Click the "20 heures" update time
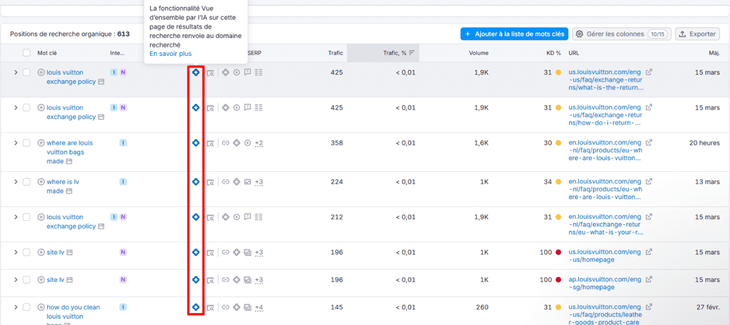 [705, 143]
